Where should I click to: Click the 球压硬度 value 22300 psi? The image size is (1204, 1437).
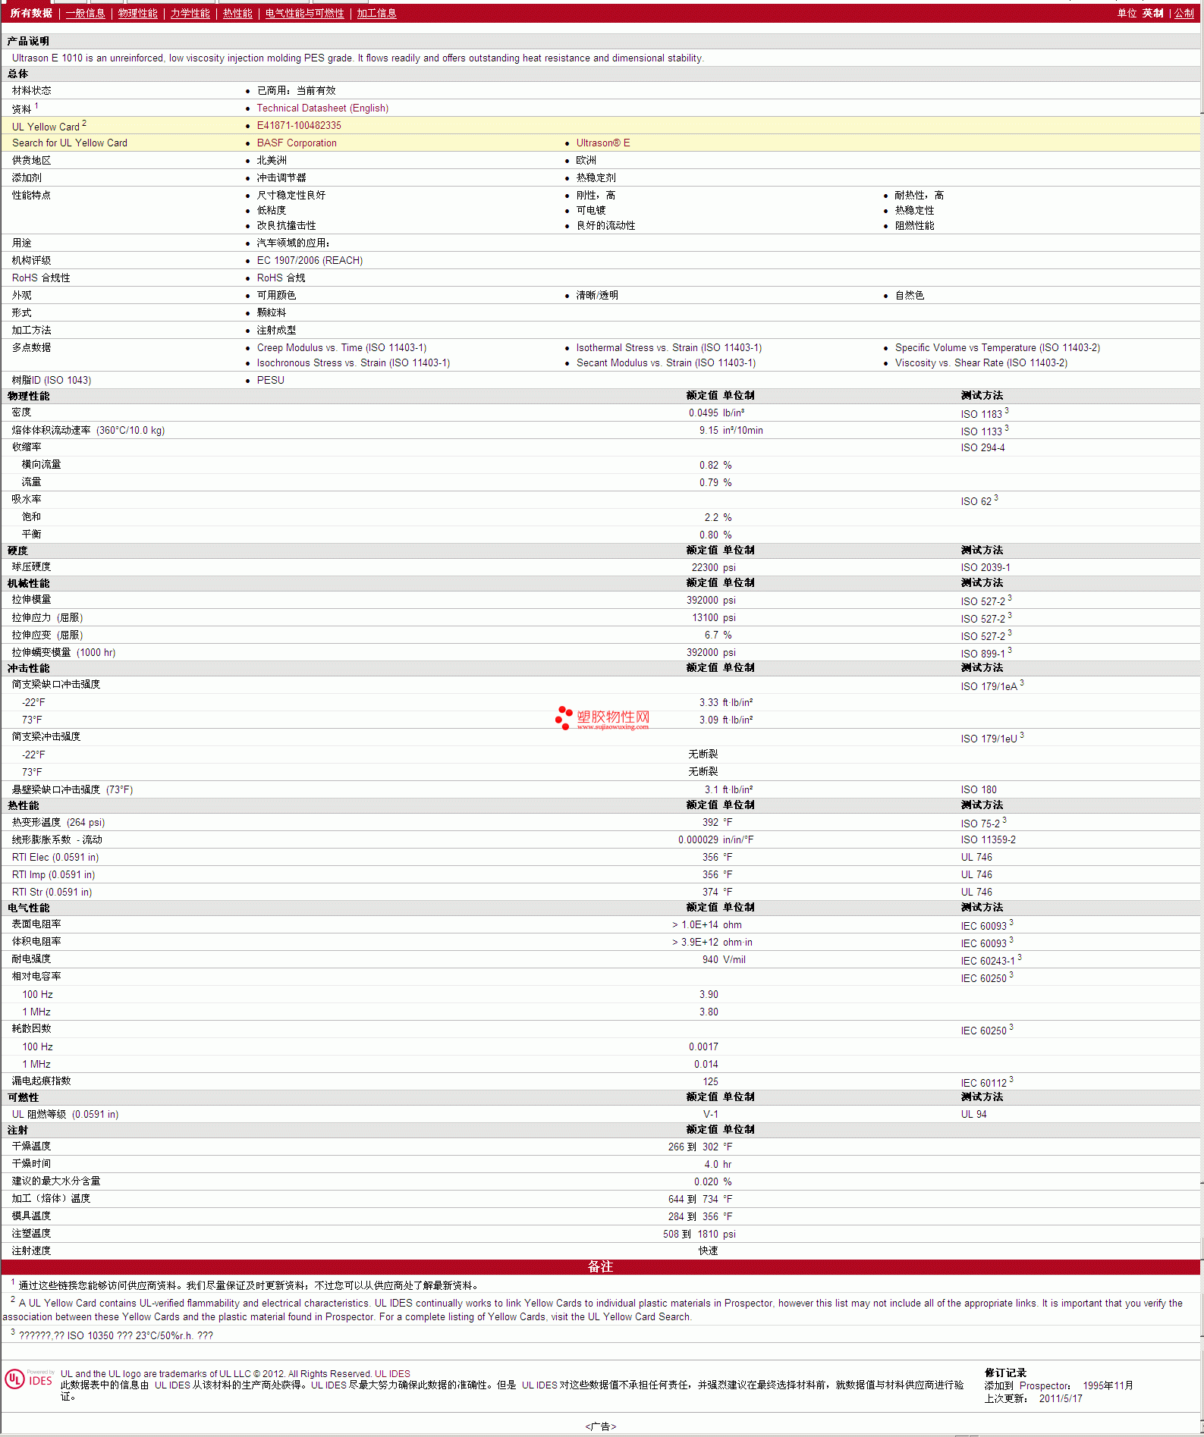713,567
